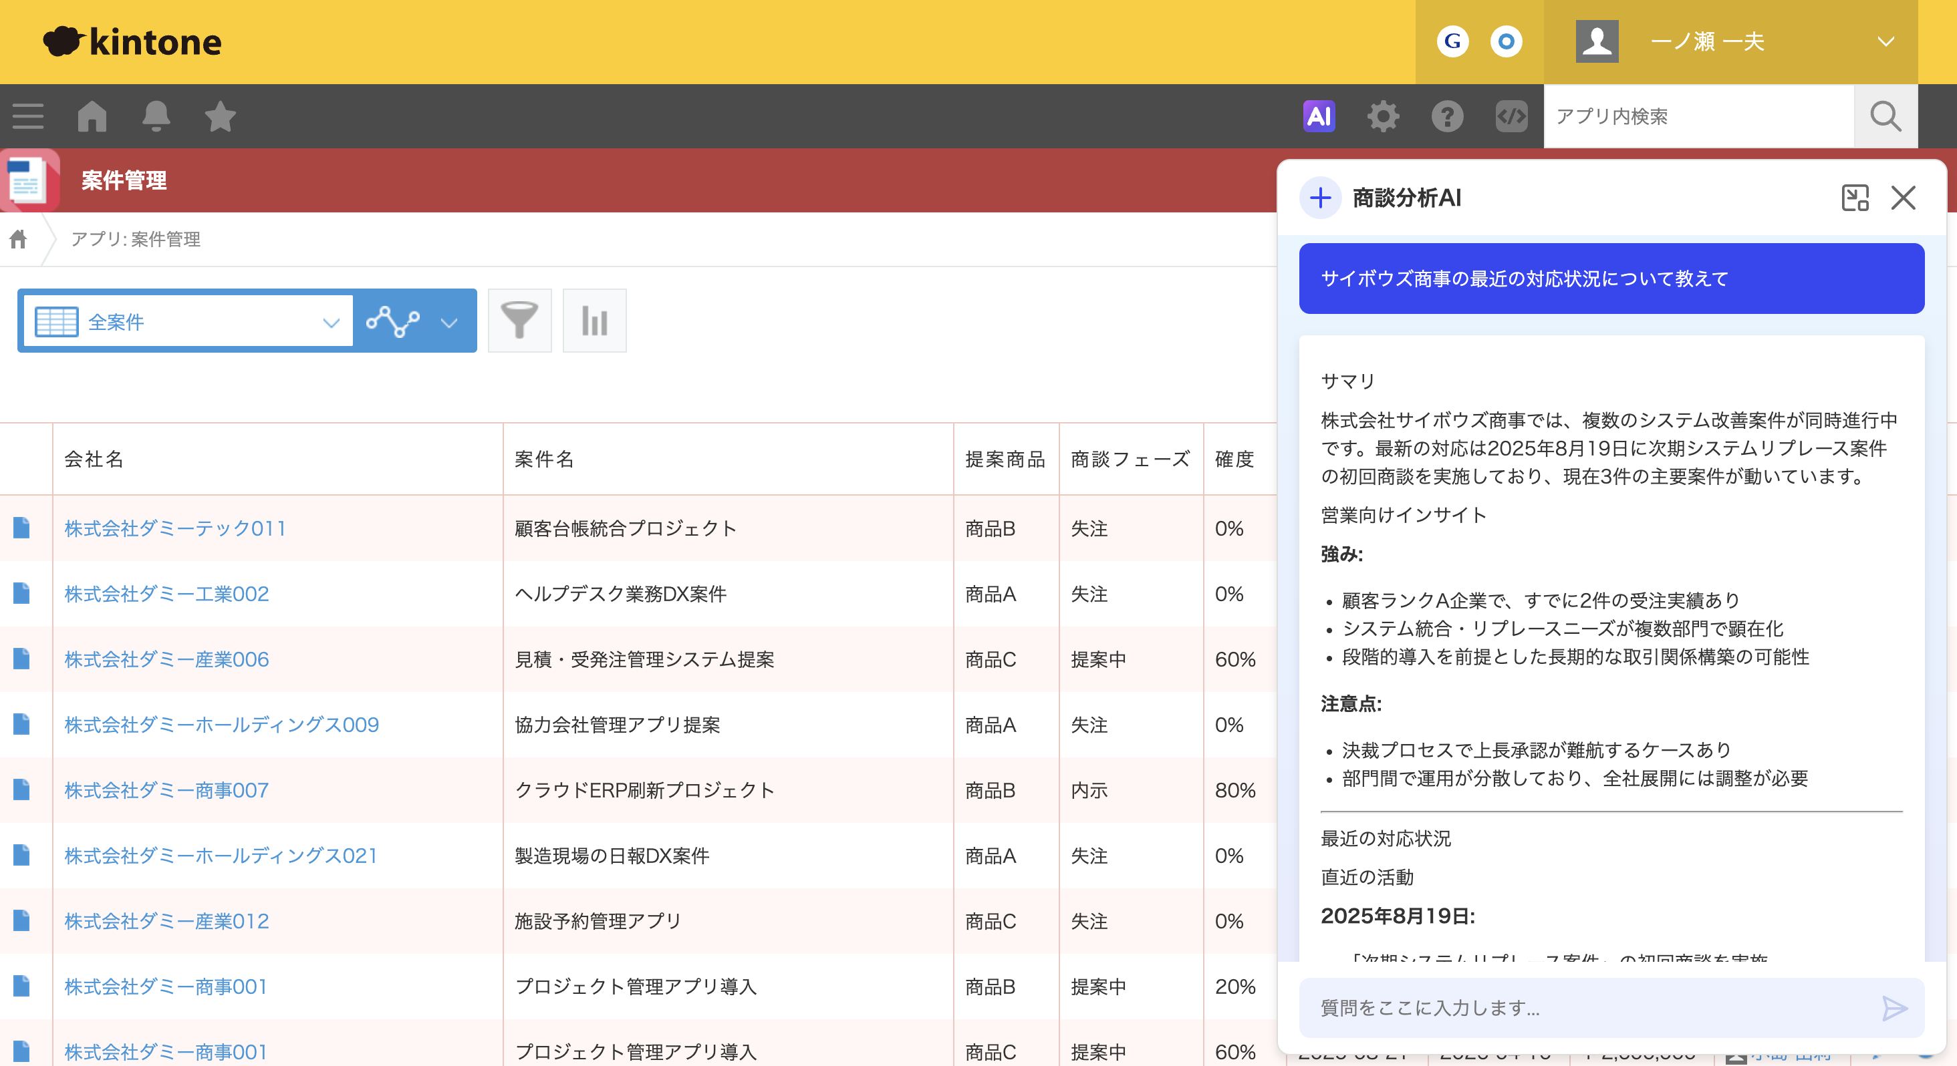Open 株式会社ダミーテック011 link
The height and width of the screenshot is (1066, 1957).
(174, 528)
